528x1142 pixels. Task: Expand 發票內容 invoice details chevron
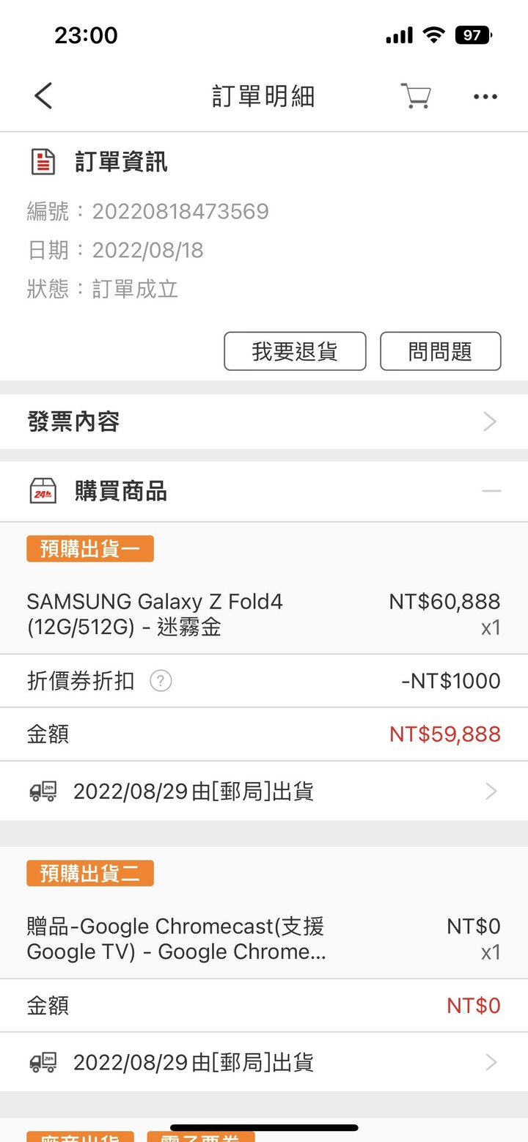490,421
